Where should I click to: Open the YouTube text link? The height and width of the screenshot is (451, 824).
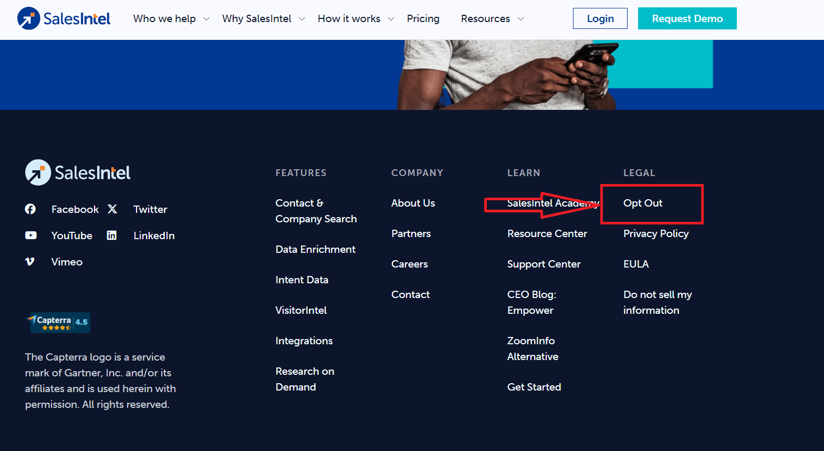72,235
